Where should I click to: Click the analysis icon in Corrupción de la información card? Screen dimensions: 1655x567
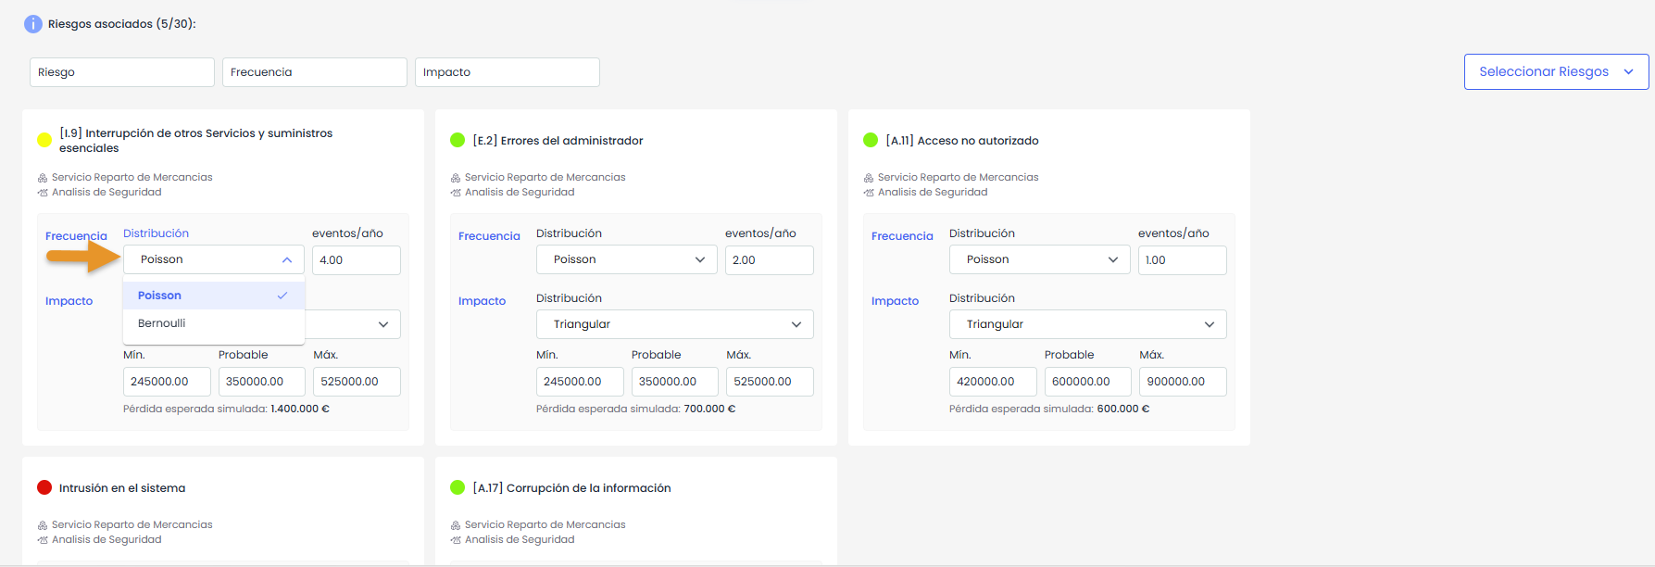coord(456,540)
